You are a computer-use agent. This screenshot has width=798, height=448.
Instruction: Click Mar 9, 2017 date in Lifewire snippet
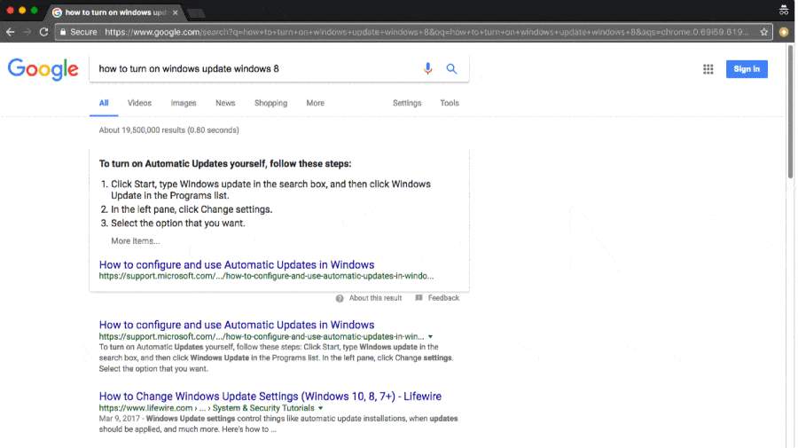pyautogui.click(x=119, y=419)
